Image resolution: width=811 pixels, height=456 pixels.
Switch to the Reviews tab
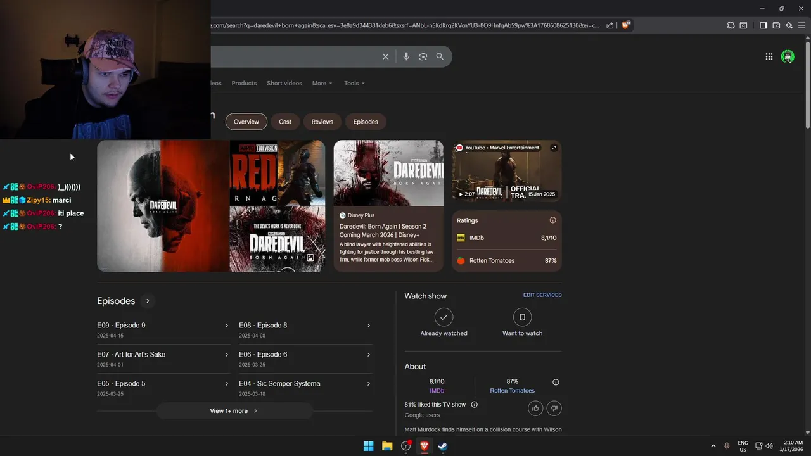pyautogui.click(x=322, y=122)
